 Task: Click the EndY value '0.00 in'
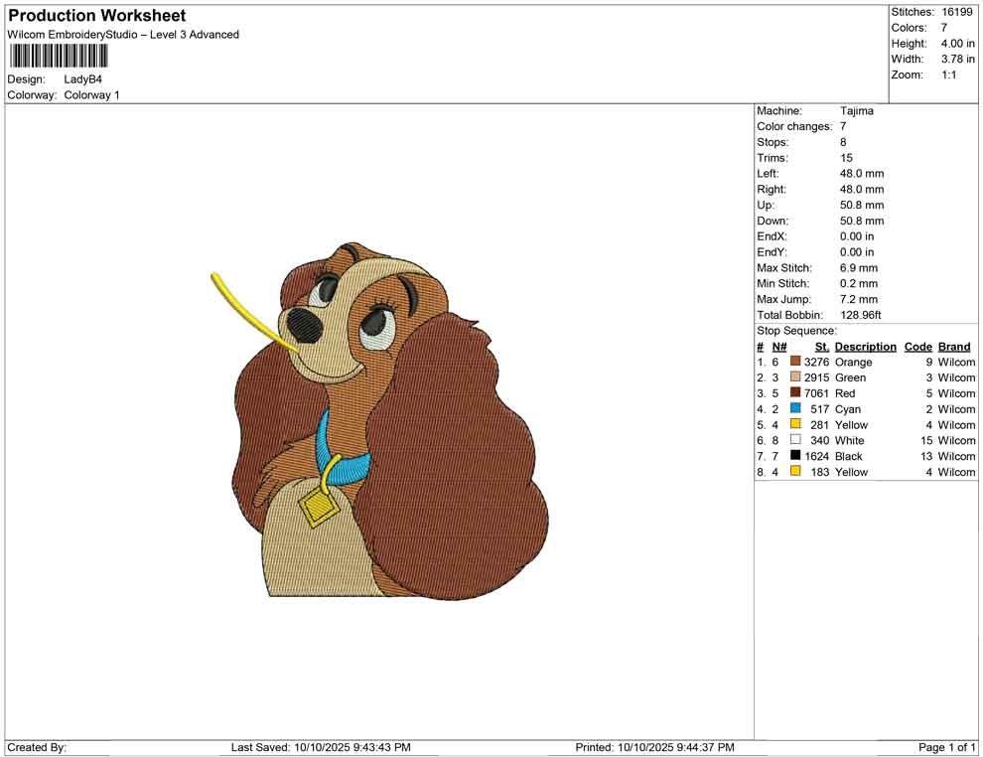tap(857, 251)
